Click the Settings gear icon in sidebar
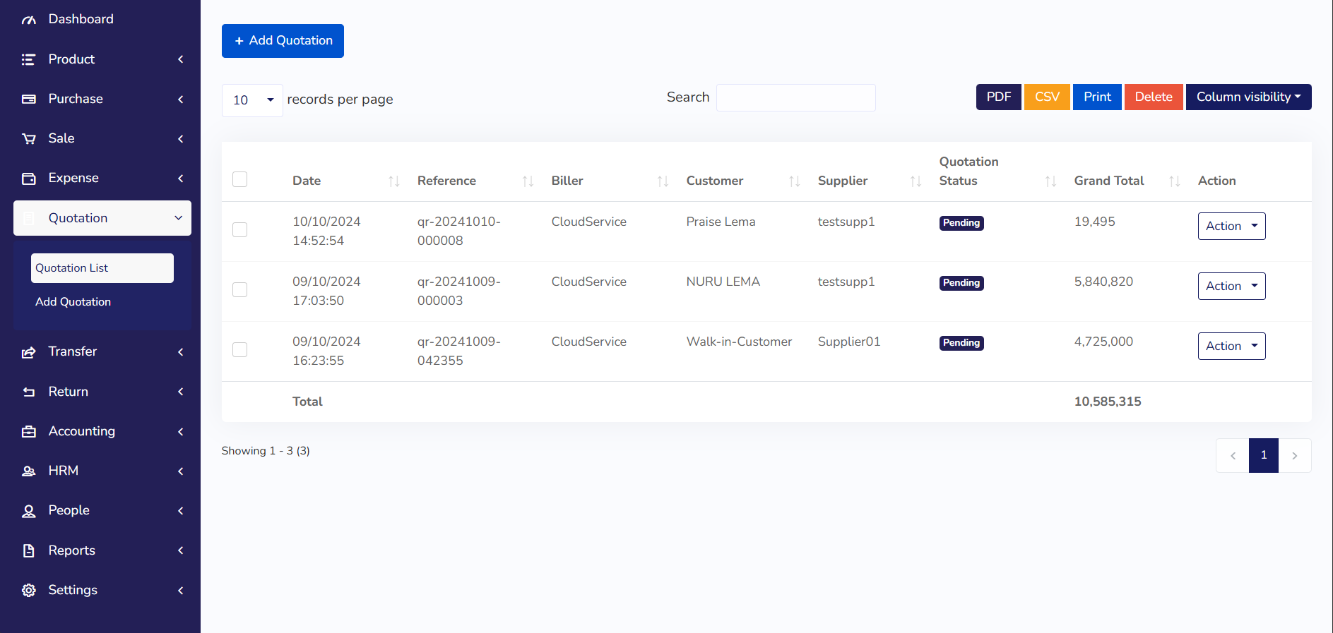The width and height of the screenshot is (1333, 633). point(28,591)
